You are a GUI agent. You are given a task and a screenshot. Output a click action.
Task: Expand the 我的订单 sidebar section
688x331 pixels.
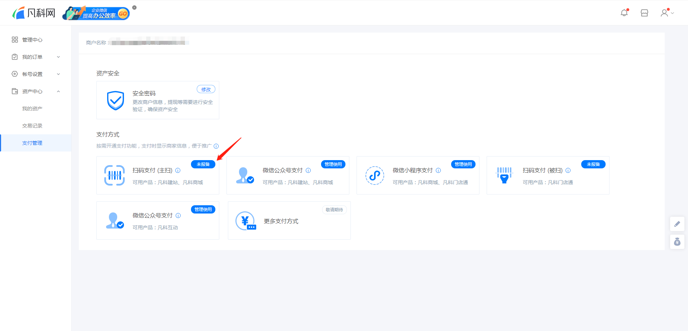(36, 57)
